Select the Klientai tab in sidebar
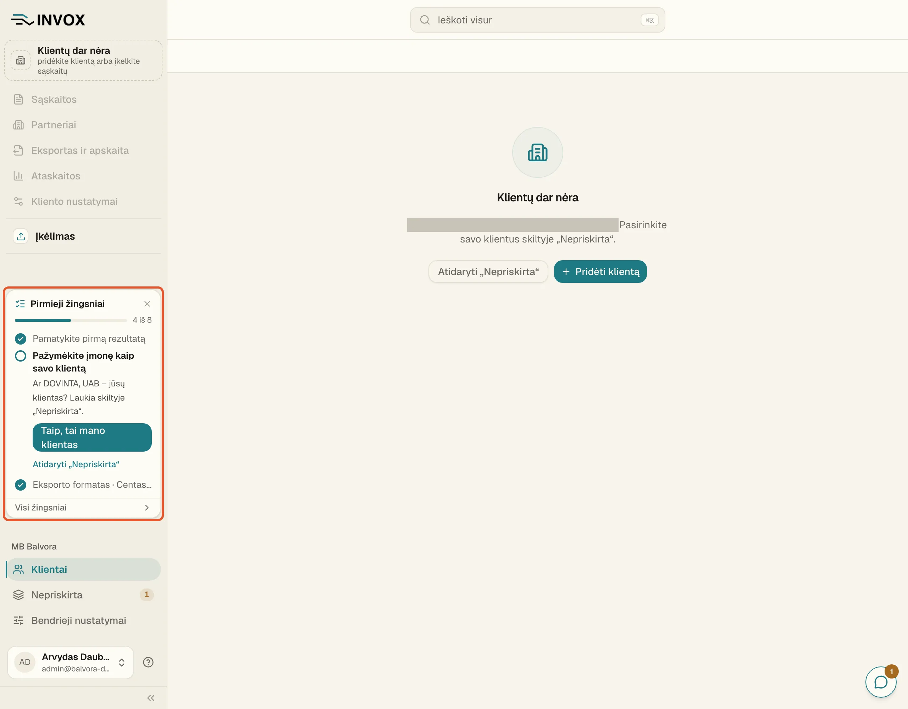The height and width of the screenshot is (709, 908). [x=83, y=569]
